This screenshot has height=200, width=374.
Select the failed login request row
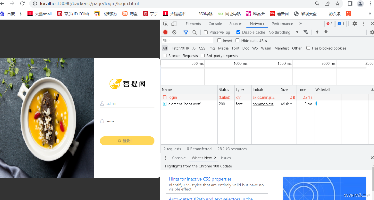pos(267,97)
